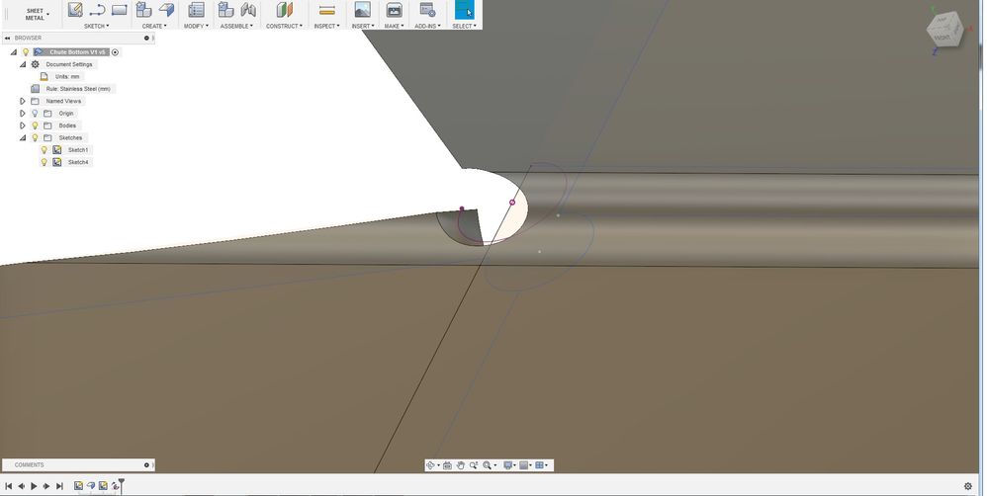Select Sketch1 in the browser tree

pyautogui.click(x=78, y=149)
